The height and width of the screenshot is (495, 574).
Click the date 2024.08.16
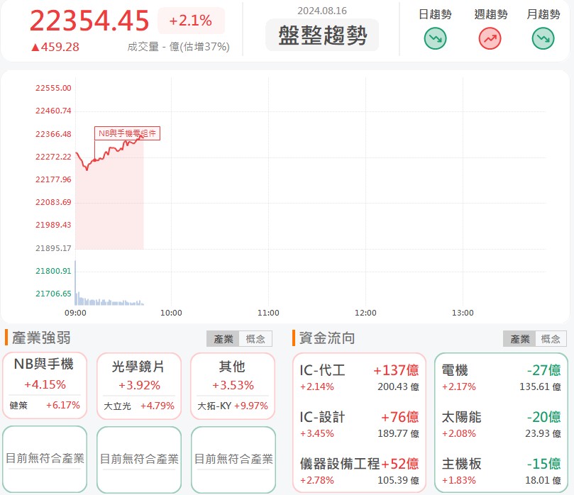(x=322, y=11)
